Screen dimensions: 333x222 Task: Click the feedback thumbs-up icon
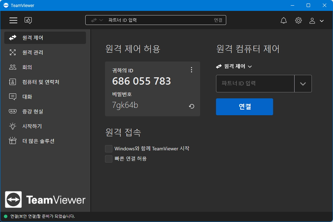(28, 20)
